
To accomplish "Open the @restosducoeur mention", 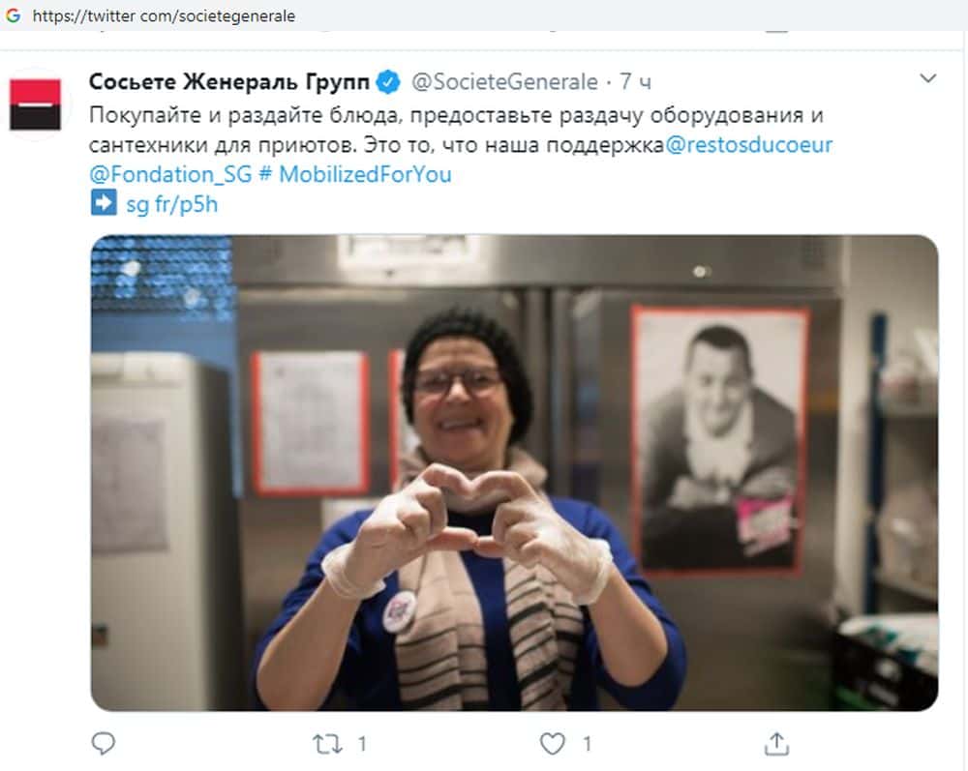I will [749, 145].
